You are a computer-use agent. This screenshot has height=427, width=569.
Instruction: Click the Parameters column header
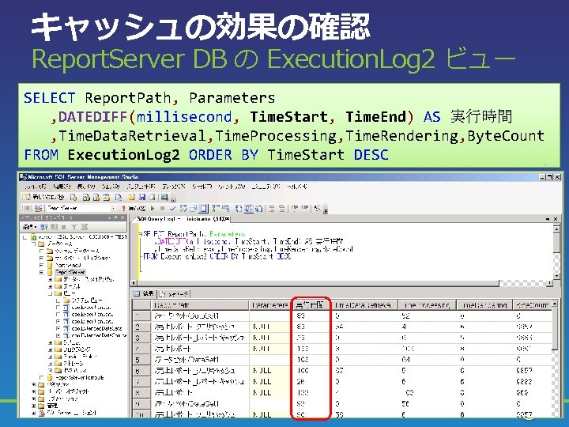tap(270, 305)
